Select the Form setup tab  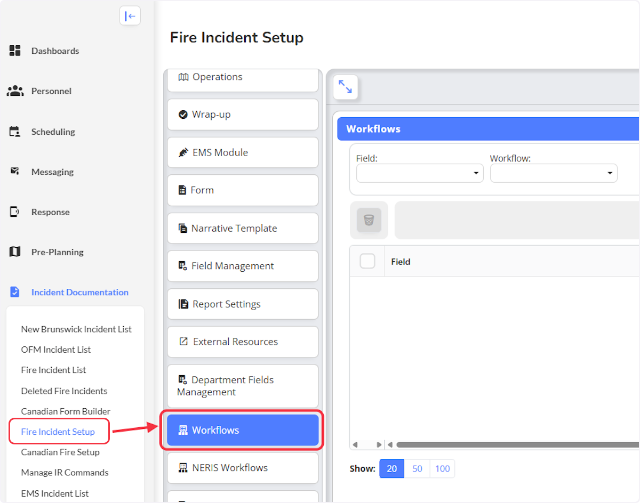pyautogui.click(x=243, y=190)
